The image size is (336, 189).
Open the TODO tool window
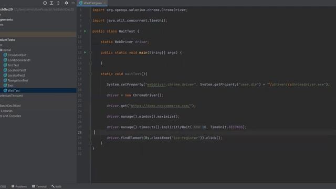3,186
